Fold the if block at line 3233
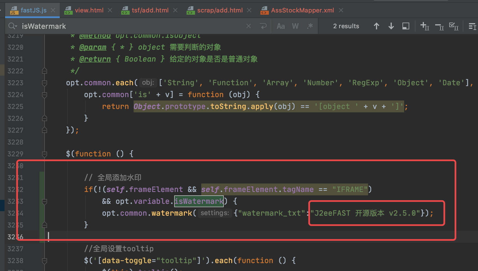Image resolution: width=478 pixels, height=271 pixels. coord(44,202)
